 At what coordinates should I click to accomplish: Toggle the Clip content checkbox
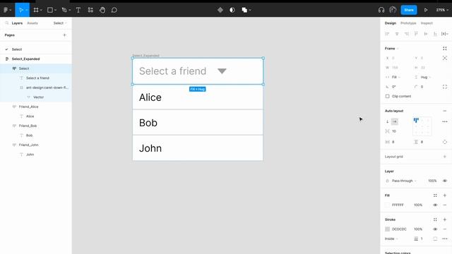(x=388, y=96)
